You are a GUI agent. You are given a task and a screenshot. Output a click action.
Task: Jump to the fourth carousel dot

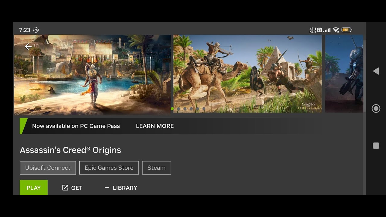[191, 109]
